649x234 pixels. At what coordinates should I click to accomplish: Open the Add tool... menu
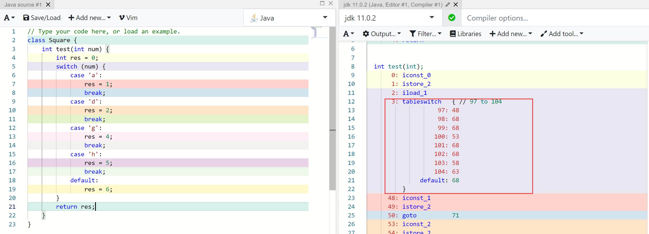coord(562,34)
